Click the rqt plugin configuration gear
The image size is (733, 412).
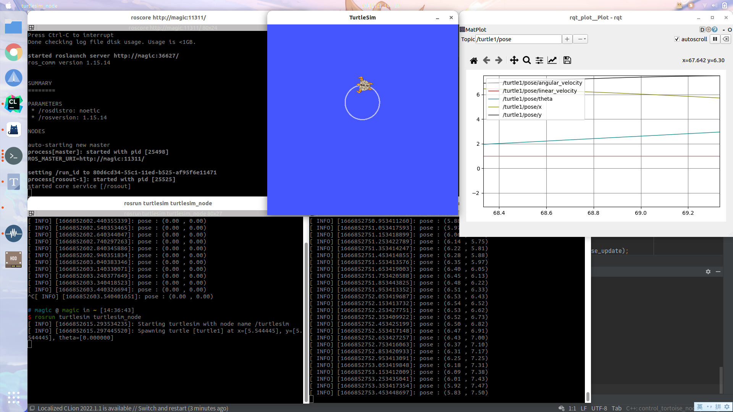coord(709,29)
